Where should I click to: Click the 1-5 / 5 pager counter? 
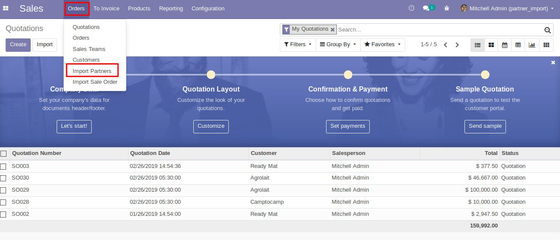click(x=429, y=44)
